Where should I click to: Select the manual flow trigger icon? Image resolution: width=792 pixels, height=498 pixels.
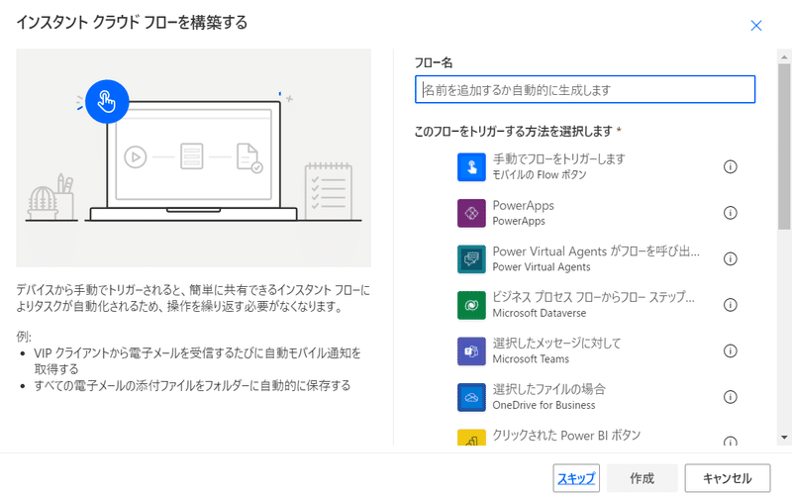tap(471, 167)
